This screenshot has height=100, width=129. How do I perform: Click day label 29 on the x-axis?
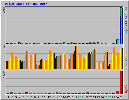[x=113, y=97]
